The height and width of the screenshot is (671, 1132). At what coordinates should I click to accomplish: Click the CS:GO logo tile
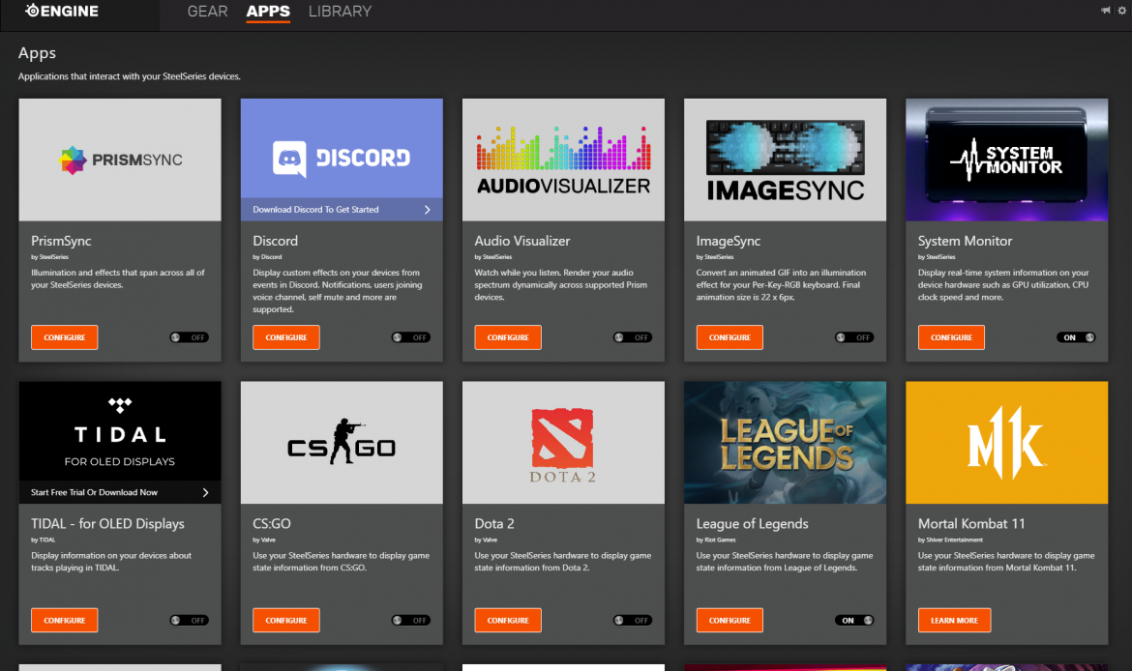[342, 442]
